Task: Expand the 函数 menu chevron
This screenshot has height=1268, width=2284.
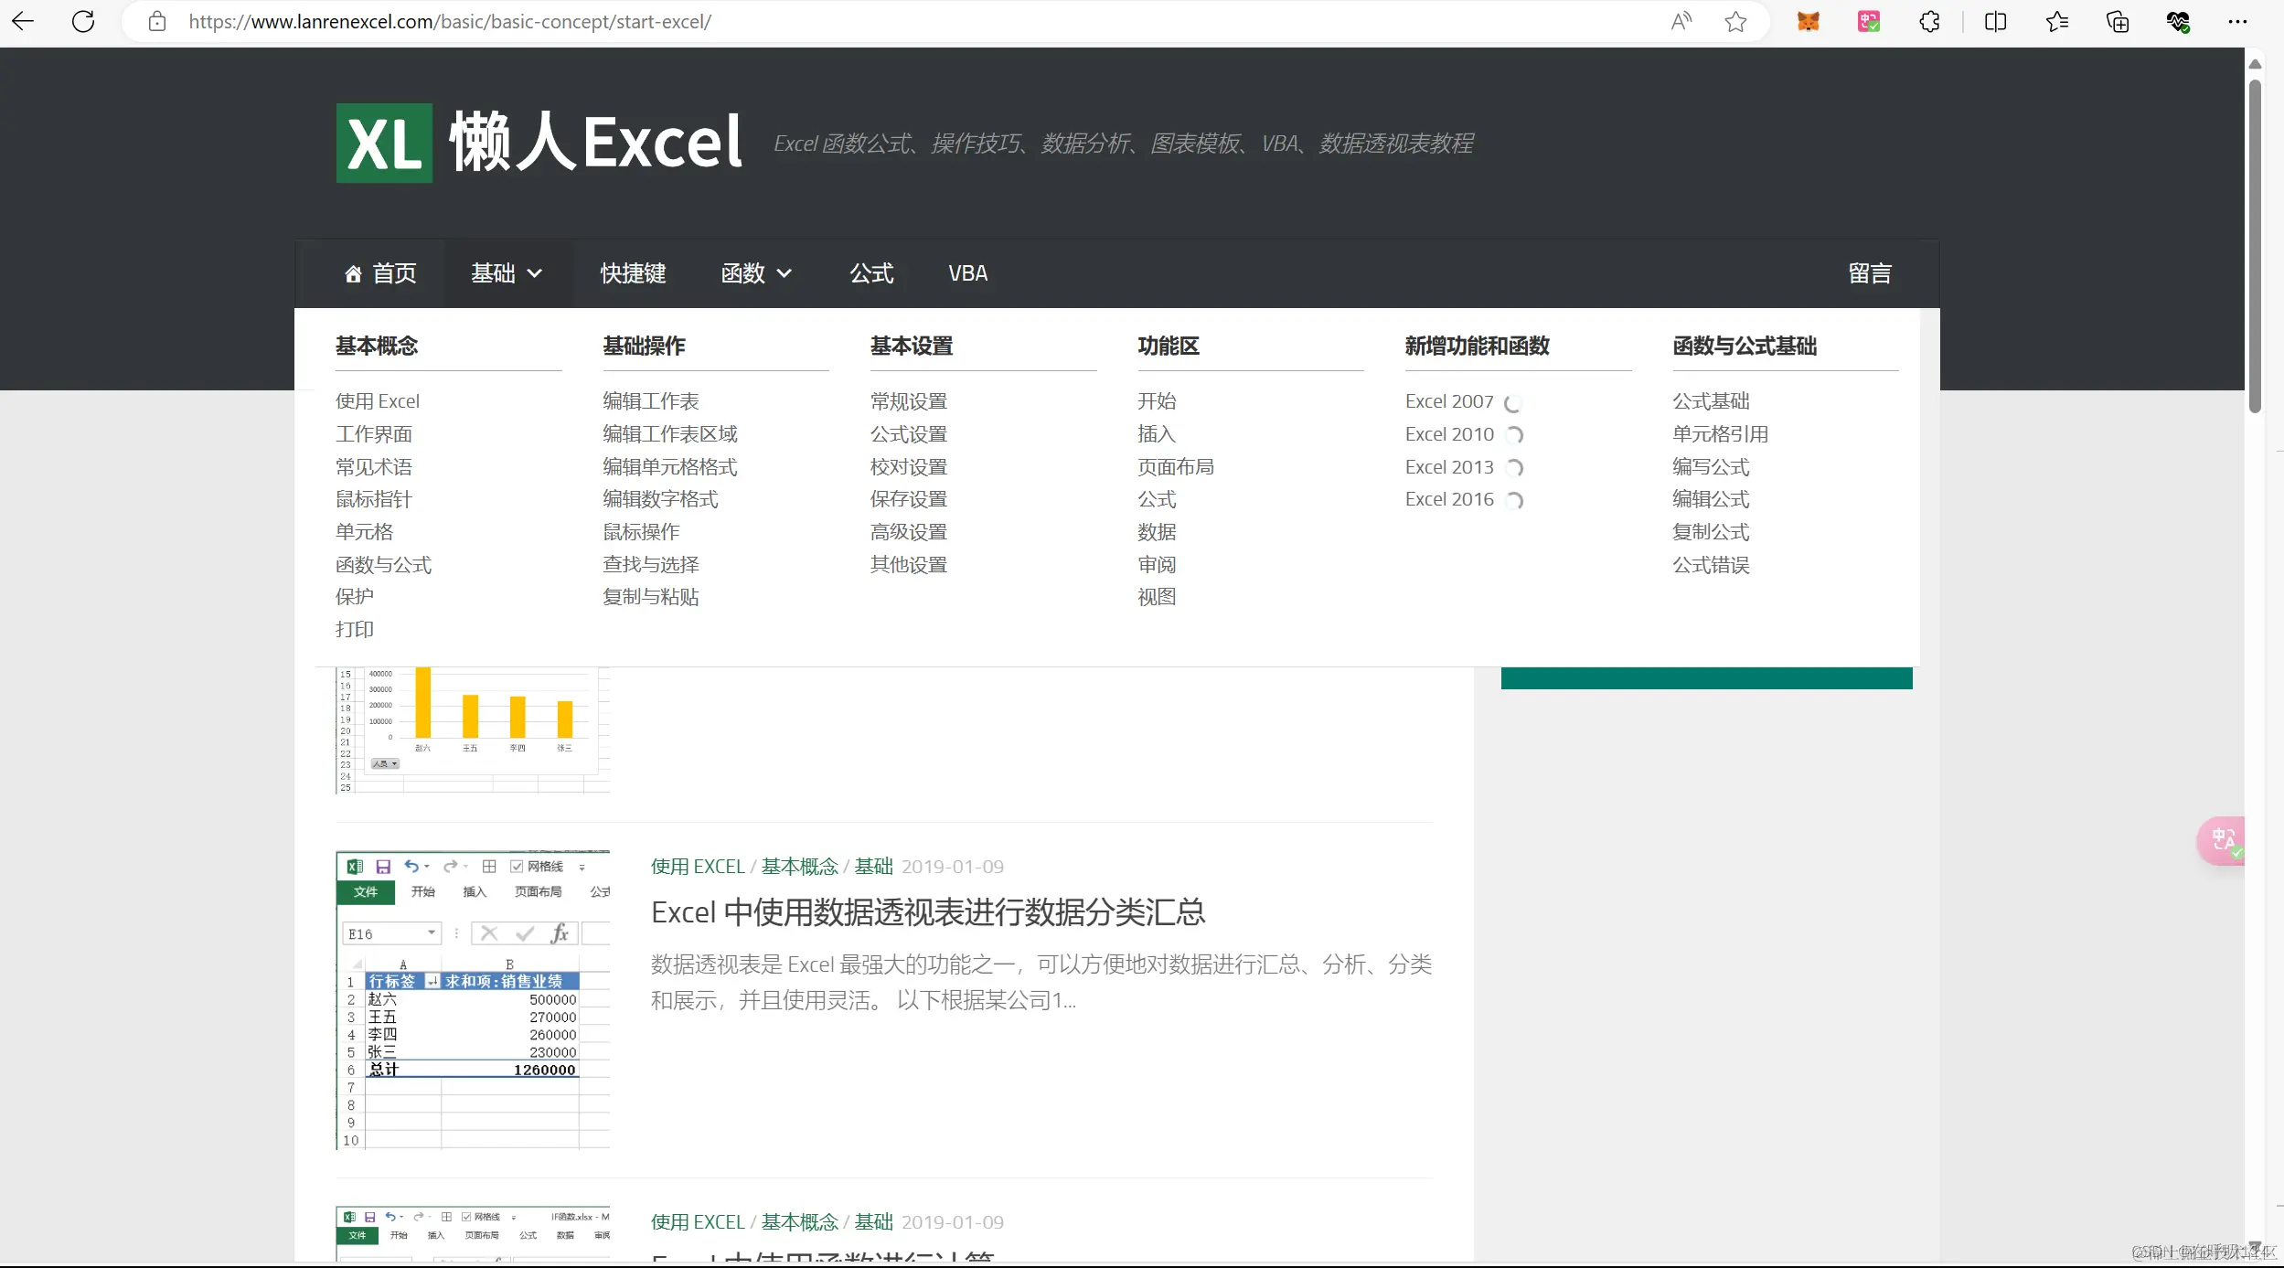Action: pos(784,273)
